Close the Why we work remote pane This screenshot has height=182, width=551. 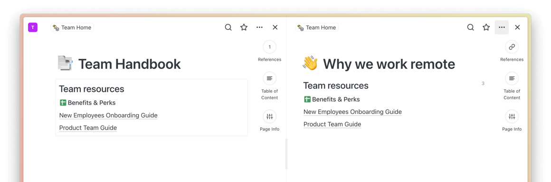[x=517, y=28]
